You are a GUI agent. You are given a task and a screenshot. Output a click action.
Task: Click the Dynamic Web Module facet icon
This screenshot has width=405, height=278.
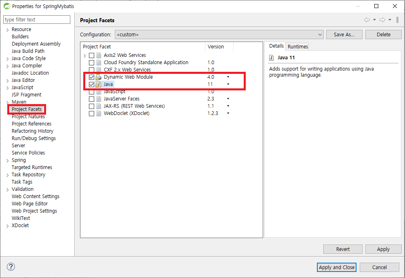coord(98,77)
